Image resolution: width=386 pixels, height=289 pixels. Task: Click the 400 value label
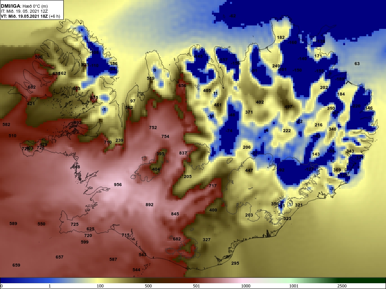(213, 210)
